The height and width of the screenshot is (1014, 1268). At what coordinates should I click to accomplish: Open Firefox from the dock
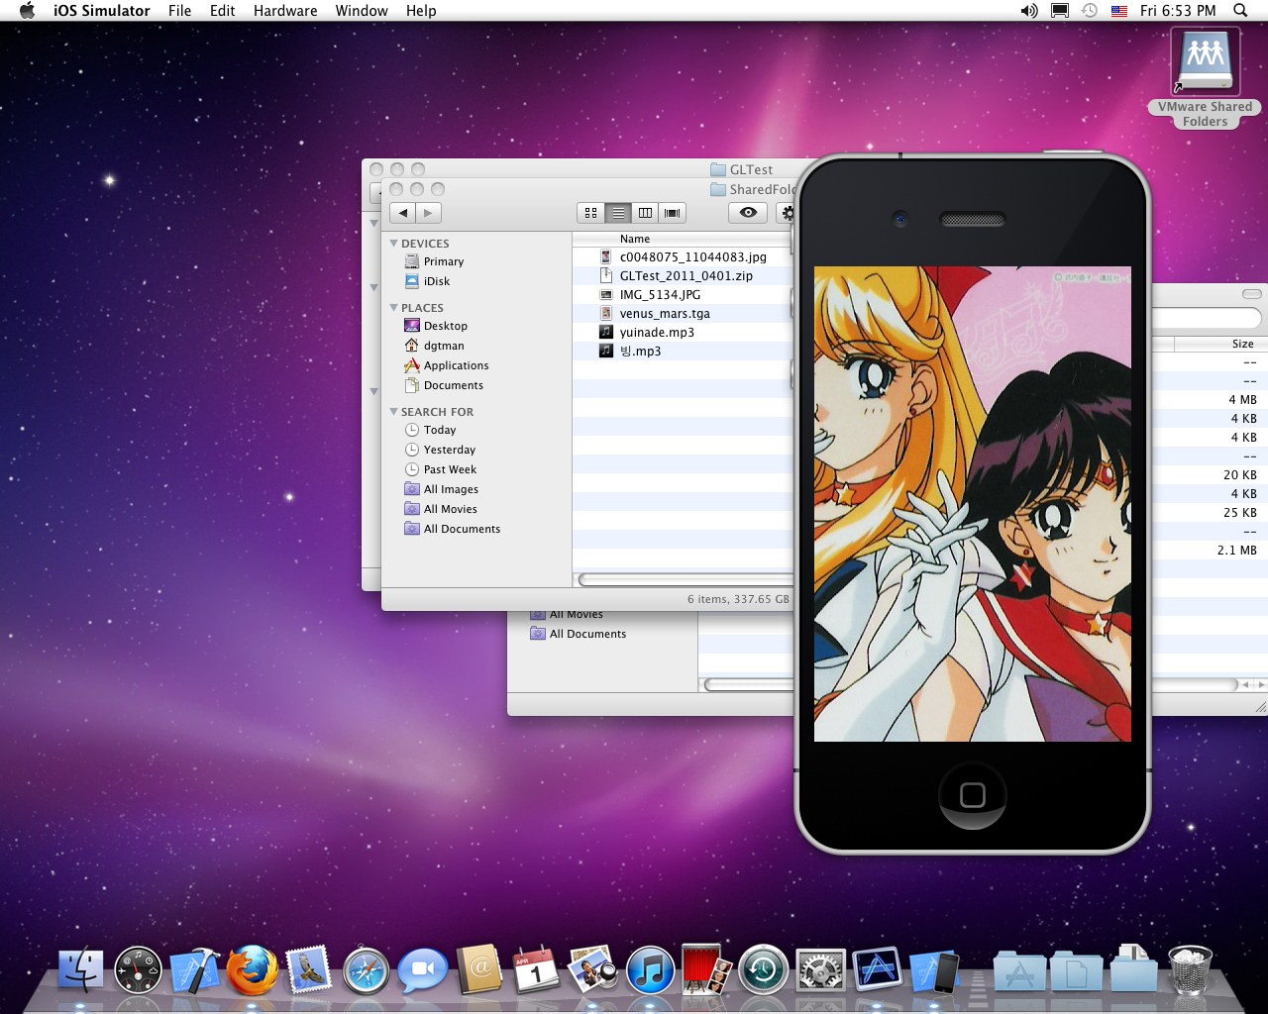pyautogui.click(x=252, y=971)
